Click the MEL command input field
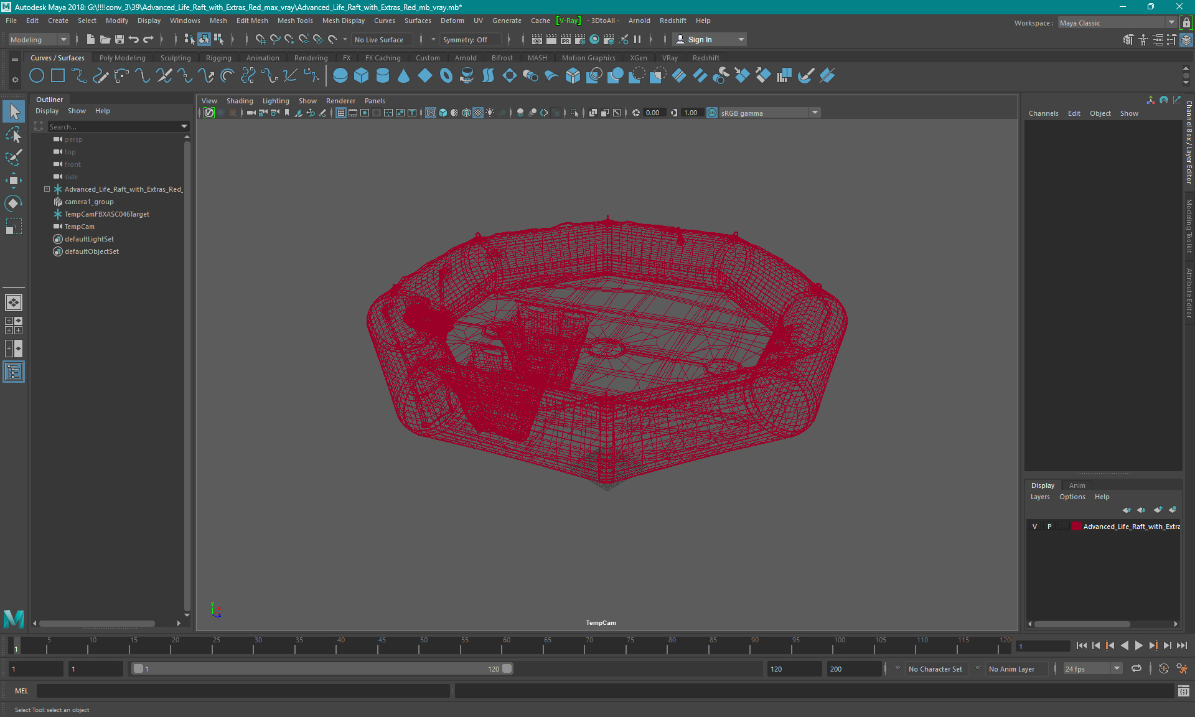 click(x=243, y=691)
